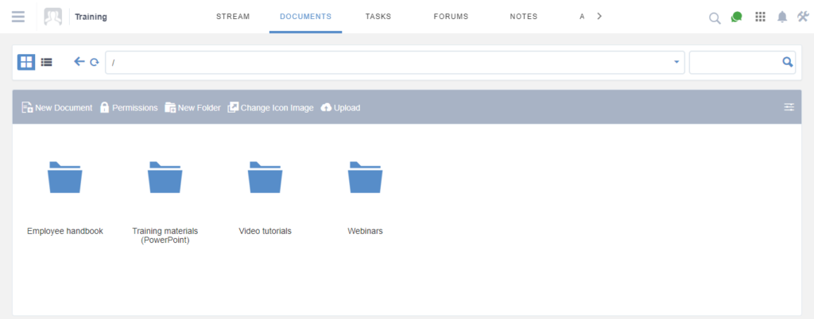Open the Video tutorials folder
Viewport: 814px width, 319px height.
point(265,198)
